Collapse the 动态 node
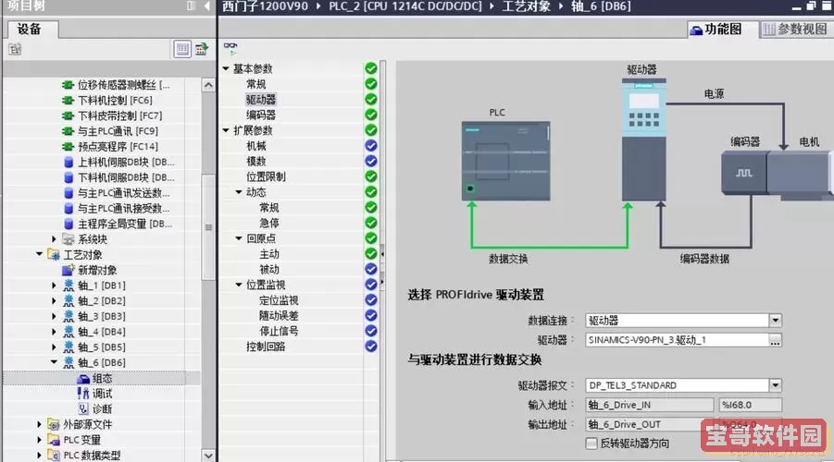This screenshot has width=834, height=462. pyautogui.click(x=239, y=191)
